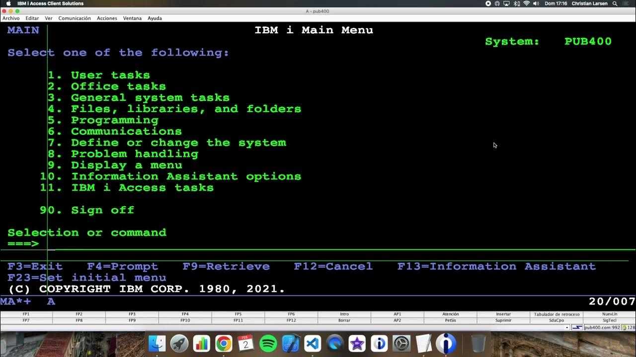
Task: Open the Archivo menu
Action: [x=11, y=18]
